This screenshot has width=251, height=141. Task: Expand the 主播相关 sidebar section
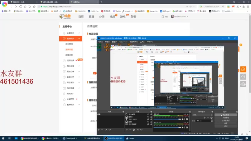coord(79,33)
